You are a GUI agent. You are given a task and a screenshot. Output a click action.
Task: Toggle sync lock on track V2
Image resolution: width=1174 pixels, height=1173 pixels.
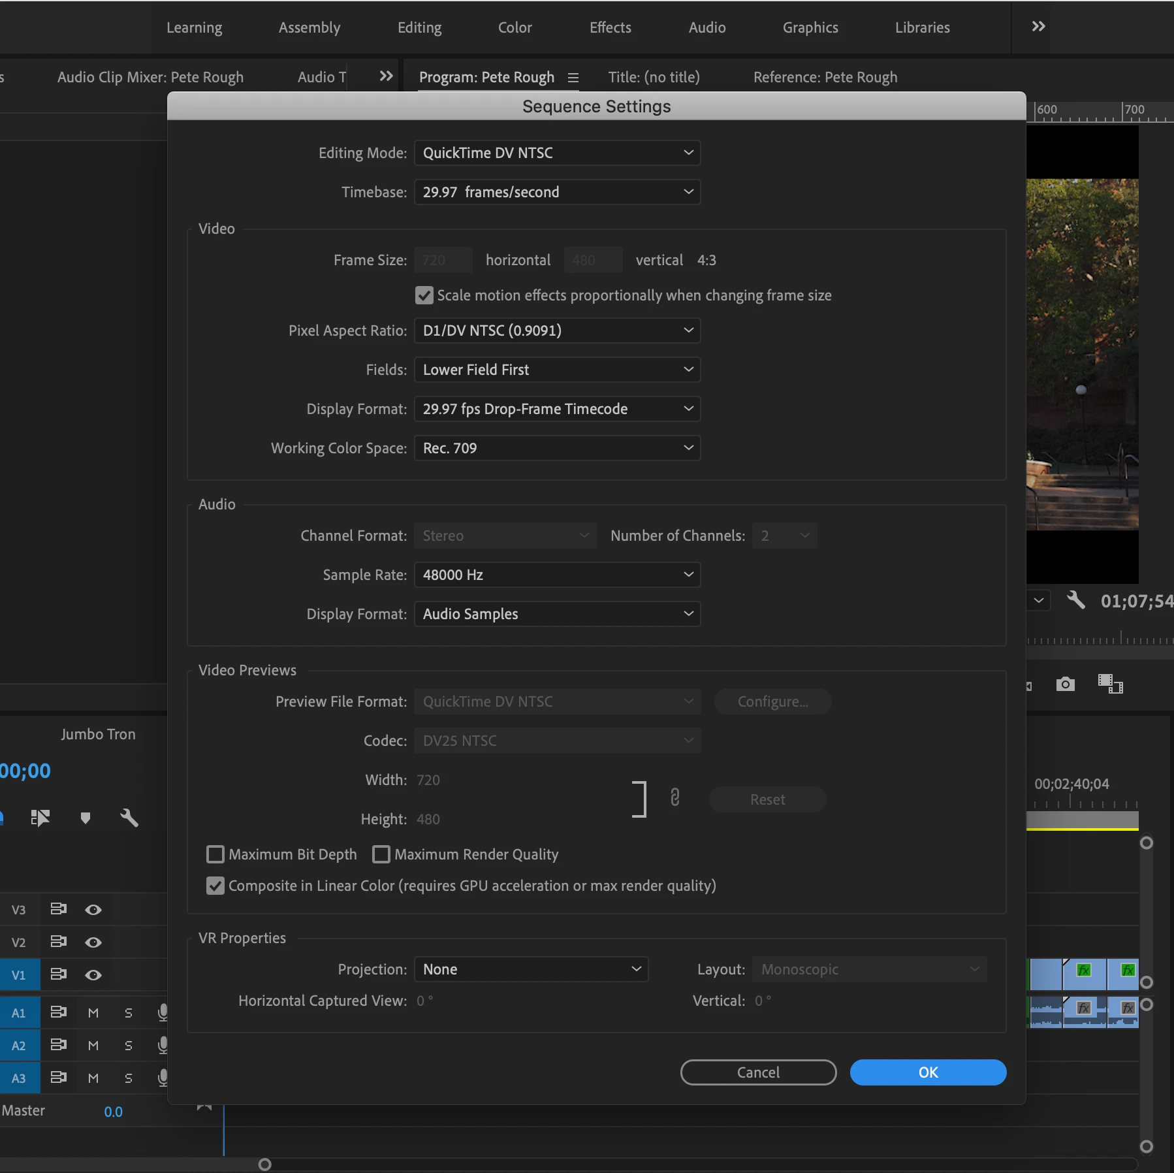click(x=59, y=942)
